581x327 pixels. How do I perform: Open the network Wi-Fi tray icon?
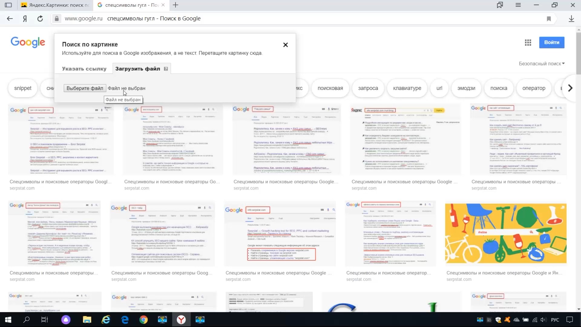(x=535, y=320)
